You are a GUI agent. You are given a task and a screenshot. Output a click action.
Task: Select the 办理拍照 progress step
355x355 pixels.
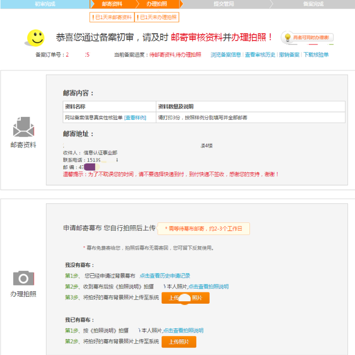click(x=157, y=4)
